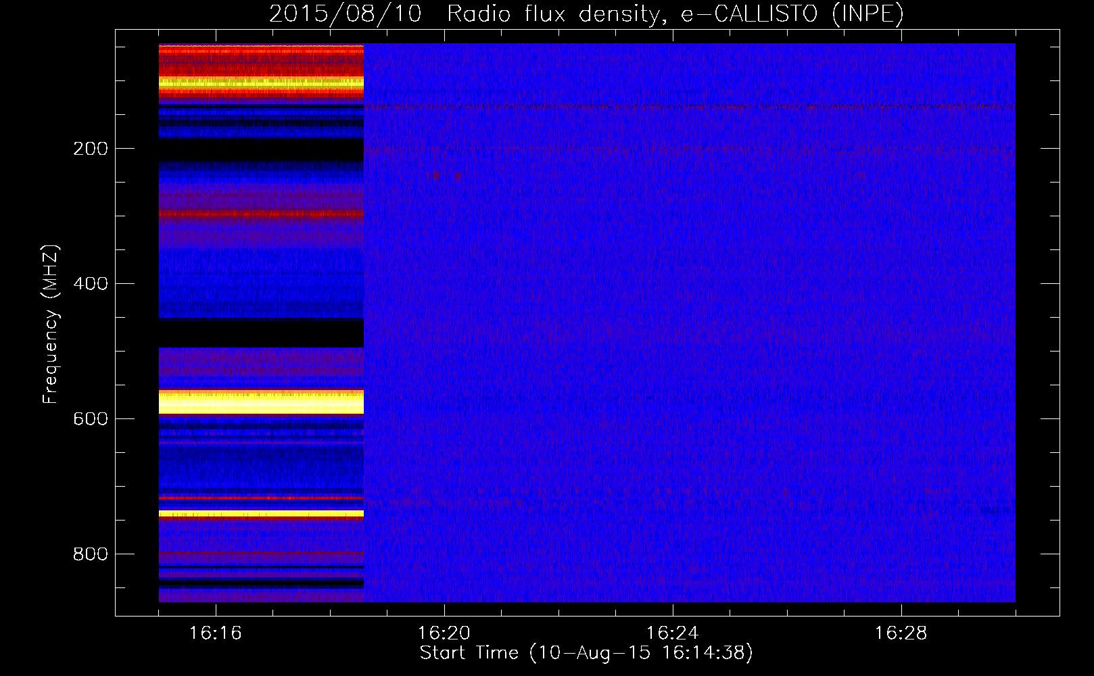This screenshot has height=676, width=1094.
Task: Click the 600 frequency tick label
Action: [x=91, y=419]
